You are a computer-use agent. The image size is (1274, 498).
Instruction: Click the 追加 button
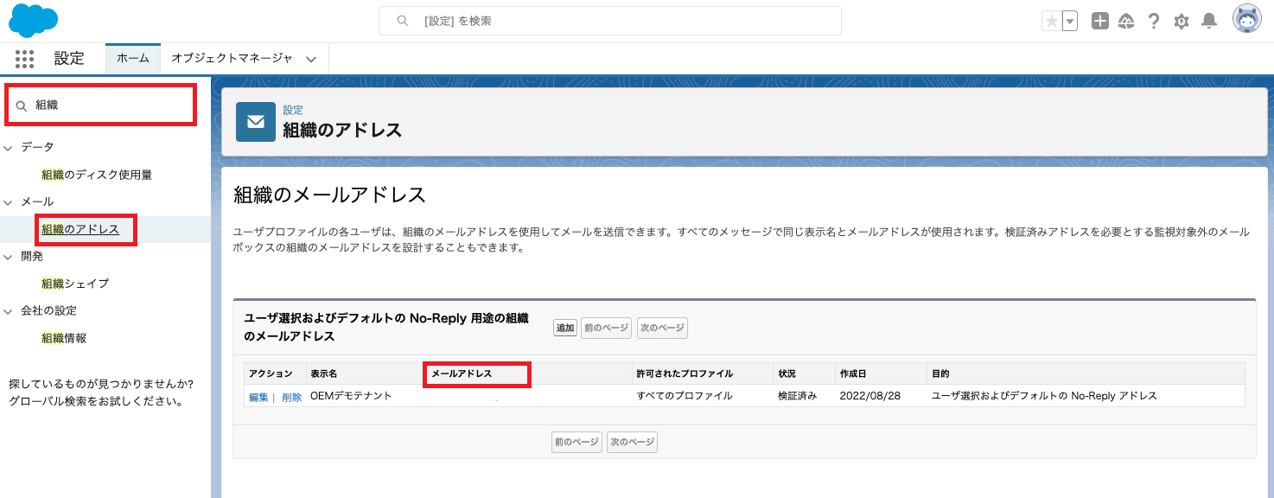coord(565,329)
